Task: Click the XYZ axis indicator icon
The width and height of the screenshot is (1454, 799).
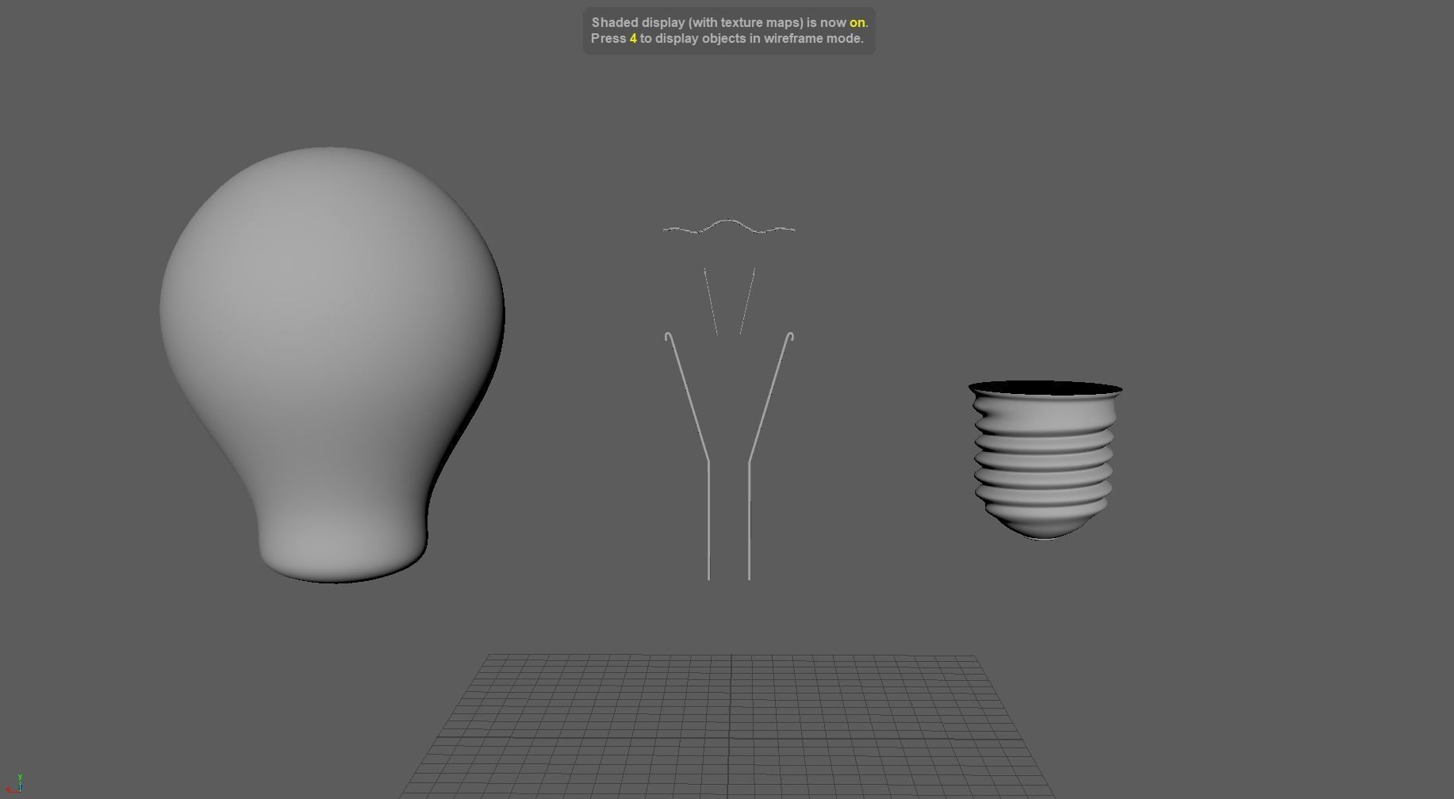Action: pyautogui.click(x=14, y=783)
